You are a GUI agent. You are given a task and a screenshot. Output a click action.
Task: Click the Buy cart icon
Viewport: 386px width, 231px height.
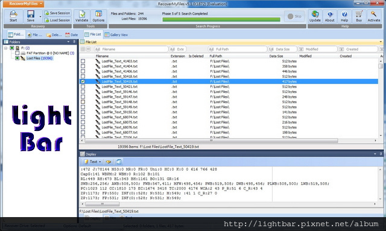pyautogui.click(x=359, y=16)
